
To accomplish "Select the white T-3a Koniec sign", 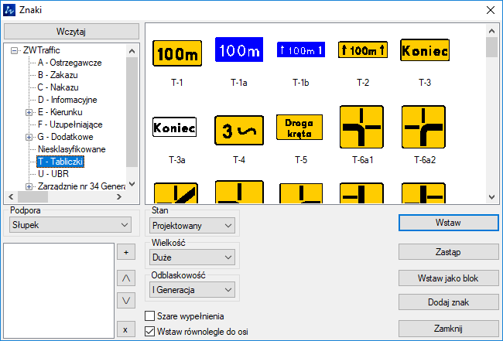I will tap(175, 127).
